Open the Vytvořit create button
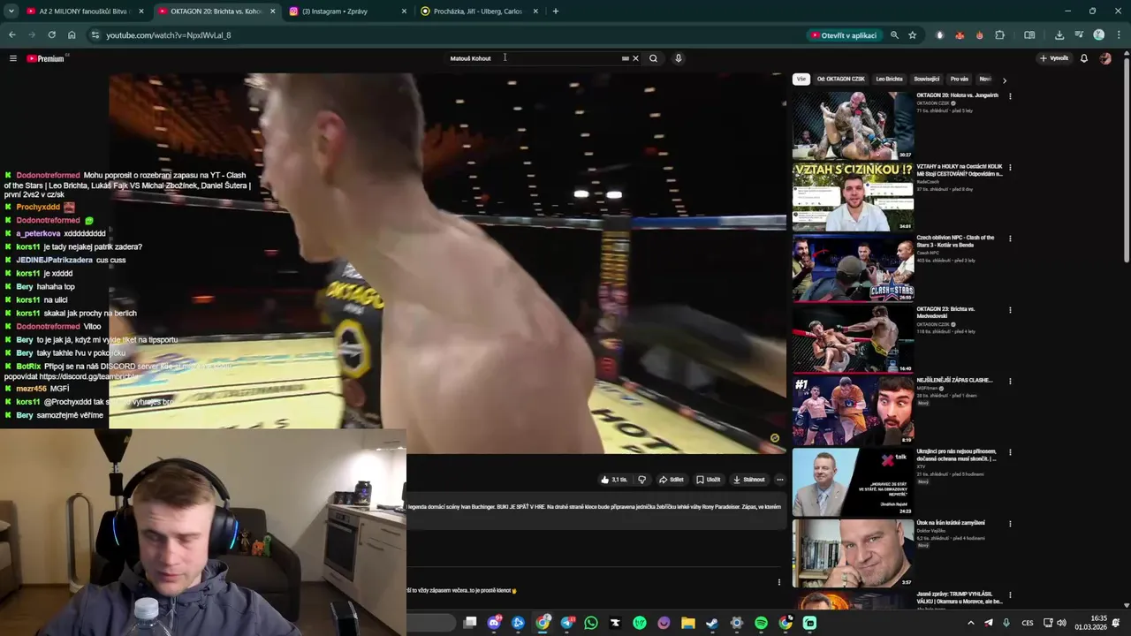 (x=1054, y=58)
